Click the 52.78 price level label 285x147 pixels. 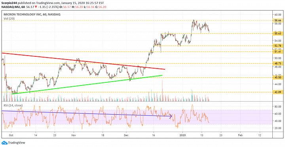(278, 46)
